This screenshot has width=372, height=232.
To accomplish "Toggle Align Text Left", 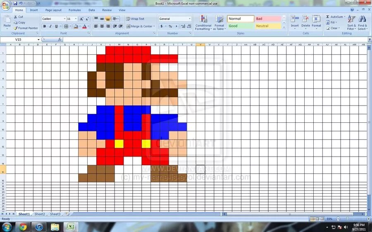I will tap(96, 26).
